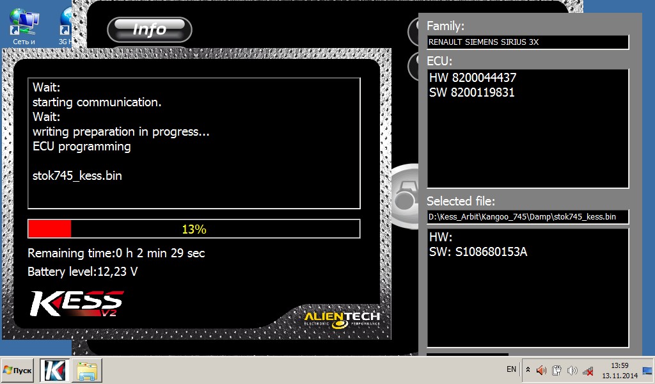This screenshot has height=384, width=655.
Task: Click the 13% red progress bar
Action: (194, 229)
